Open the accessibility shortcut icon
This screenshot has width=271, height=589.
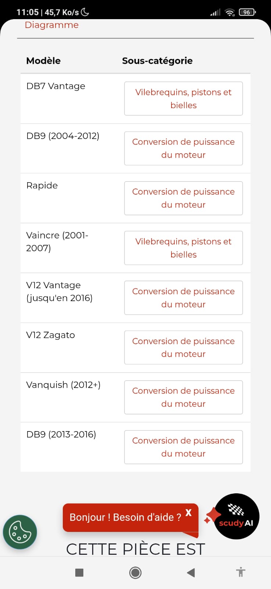click(x=241, y=572)
